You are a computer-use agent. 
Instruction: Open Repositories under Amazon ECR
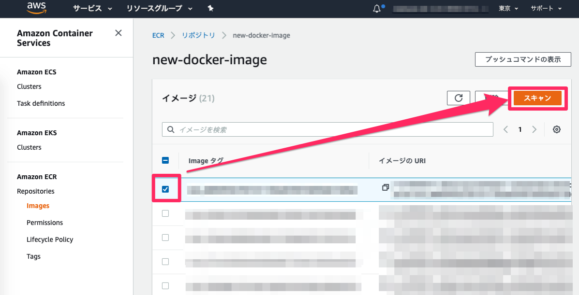coord(36,191)
